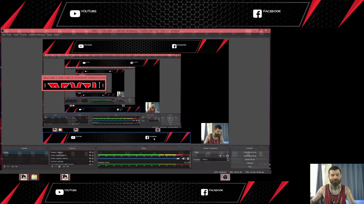Enable Studio Mode
This screenshot has width=364, height=204.
[x=250, y=160]
